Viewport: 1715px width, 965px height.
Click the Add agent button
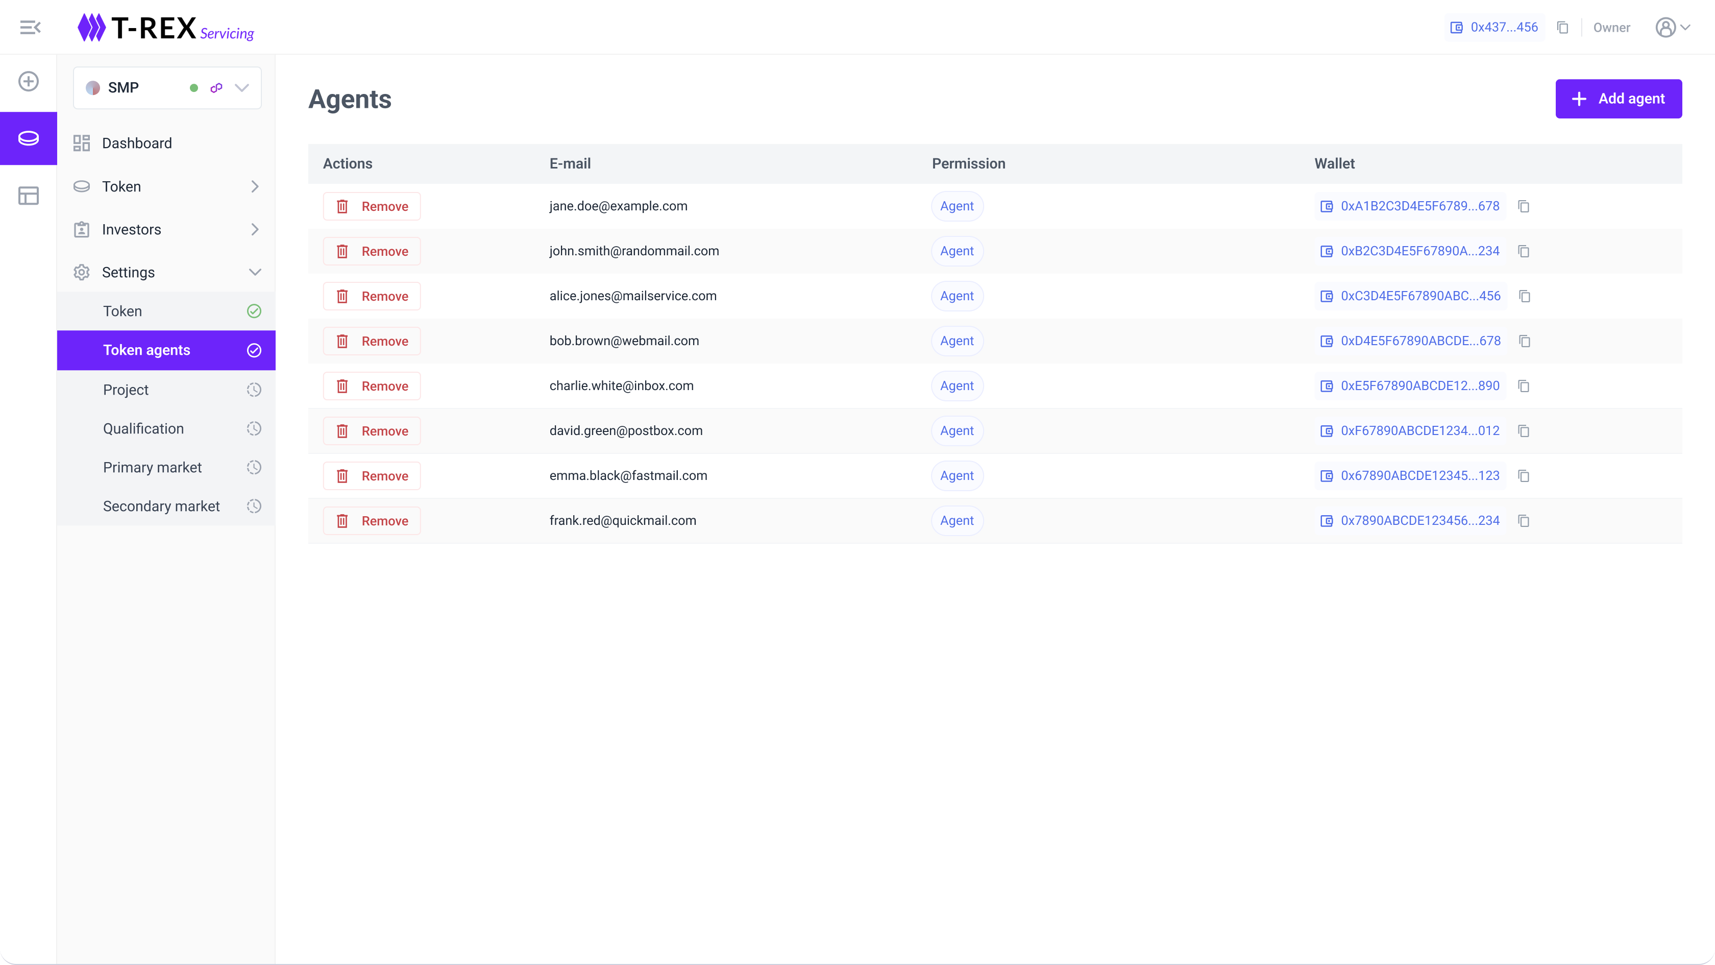tap(1618, 99)
